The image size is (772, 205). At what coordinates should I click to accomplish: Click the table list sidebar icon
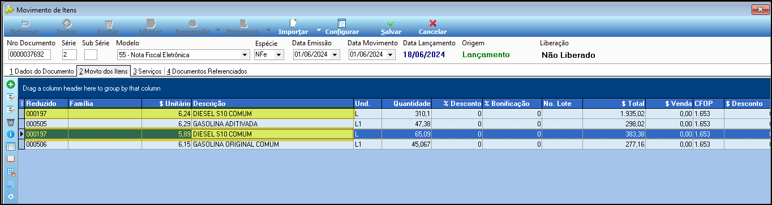tap(10, 147)
